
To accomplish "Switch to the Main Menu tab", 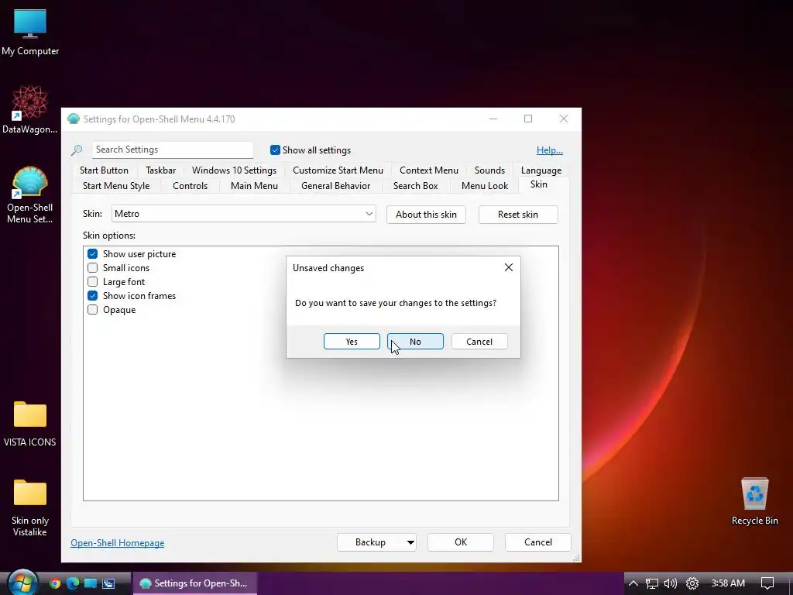I will (254, 186).
